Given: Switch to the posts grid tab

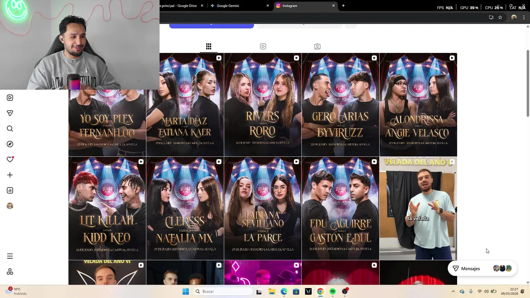Looking at the screenshot, I should (x=209, y=46).
